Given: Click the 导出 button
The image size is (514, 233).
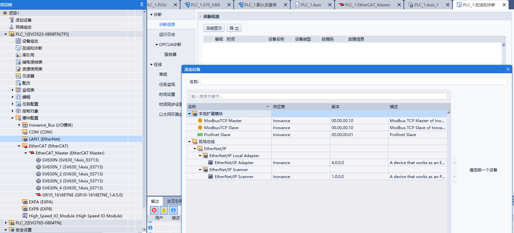Looking at the screenshot, I should (234, 28).
